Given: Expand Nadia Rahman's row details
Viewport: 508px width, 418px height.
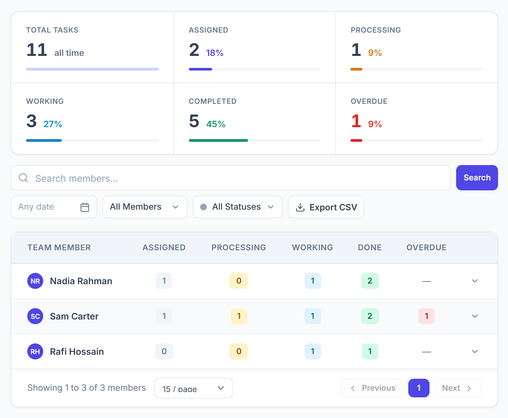Looking at the screenshot, I should (x=475, y=281).
